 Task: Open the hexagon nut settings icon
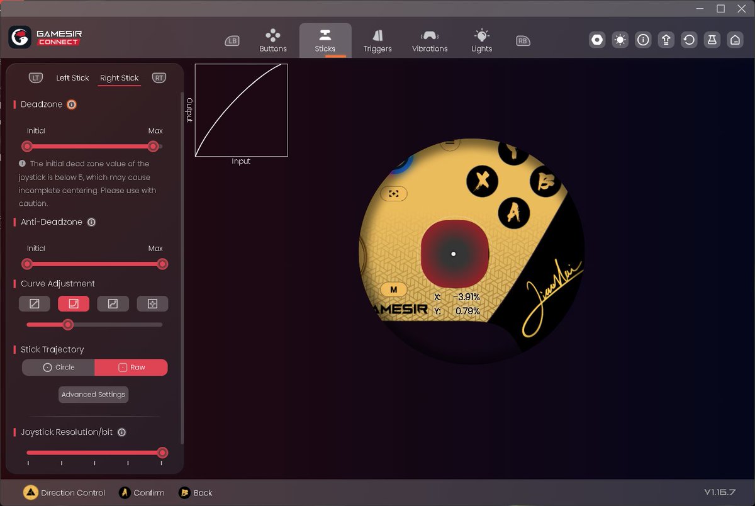[597, 40]
